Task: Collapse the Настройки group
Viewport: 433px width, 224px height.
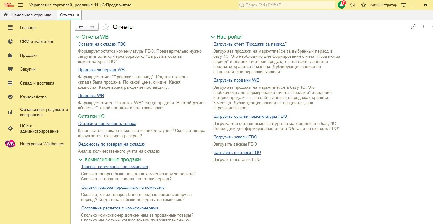Action: (x=213, y=37)
